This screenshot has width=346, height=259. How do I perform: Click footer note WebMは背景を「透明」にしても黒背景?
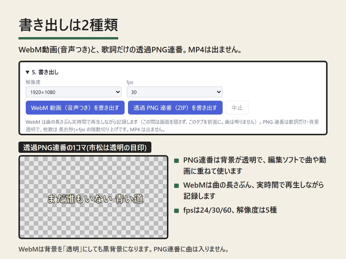(123, 249)
